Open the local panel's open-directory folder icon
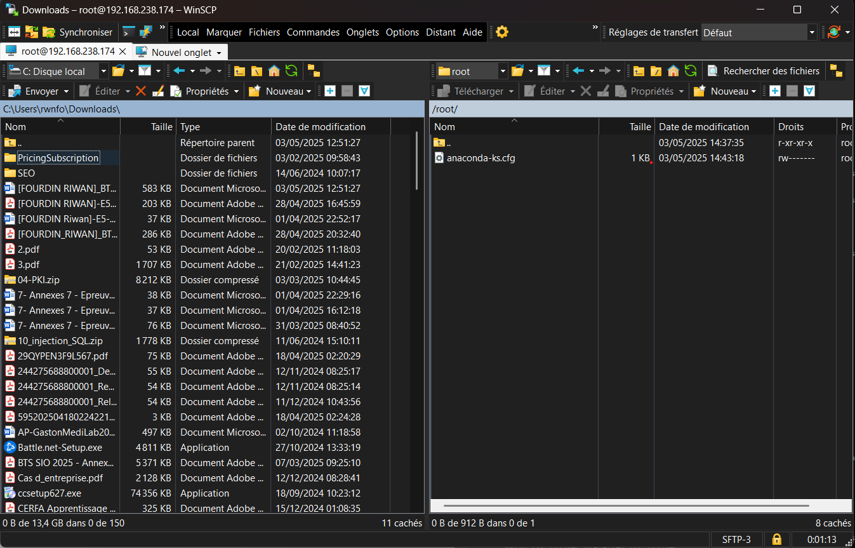 tap(119, 71)
